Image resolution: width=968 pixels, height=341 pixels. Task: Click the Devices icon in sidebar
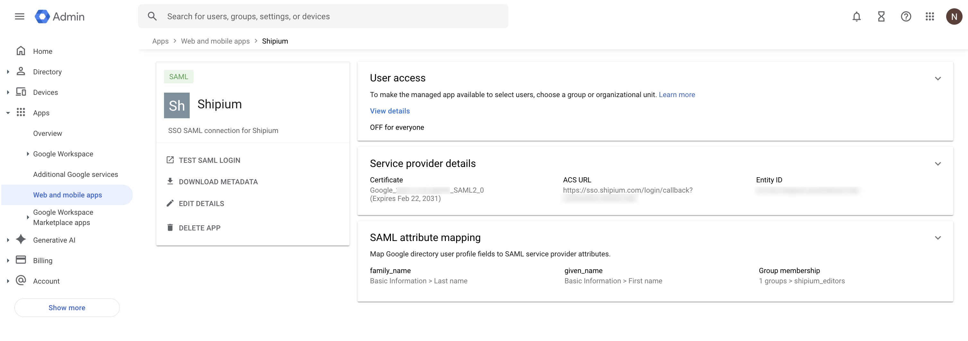coord(21,92)
